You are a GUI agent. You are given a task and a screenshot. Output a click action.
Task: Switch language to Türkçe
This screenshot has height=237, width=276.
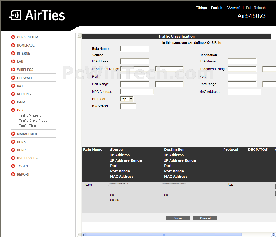click(x=201, y=8)
